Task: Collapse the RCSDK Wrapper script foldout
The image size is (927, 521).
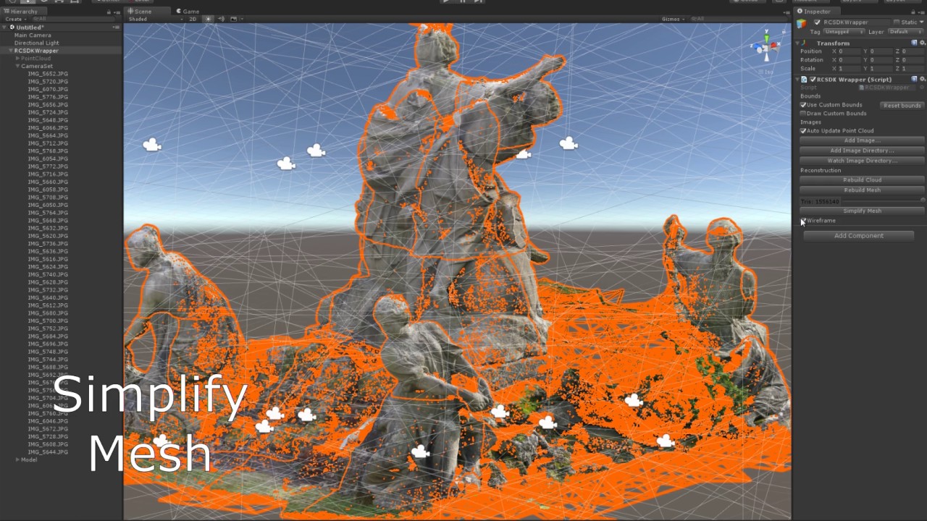Action: [x=798, y=79]
